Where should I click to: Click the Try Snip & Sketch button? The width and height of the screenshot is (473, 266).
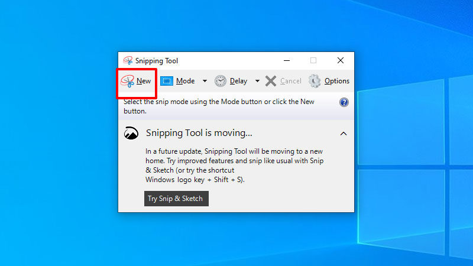176,199
